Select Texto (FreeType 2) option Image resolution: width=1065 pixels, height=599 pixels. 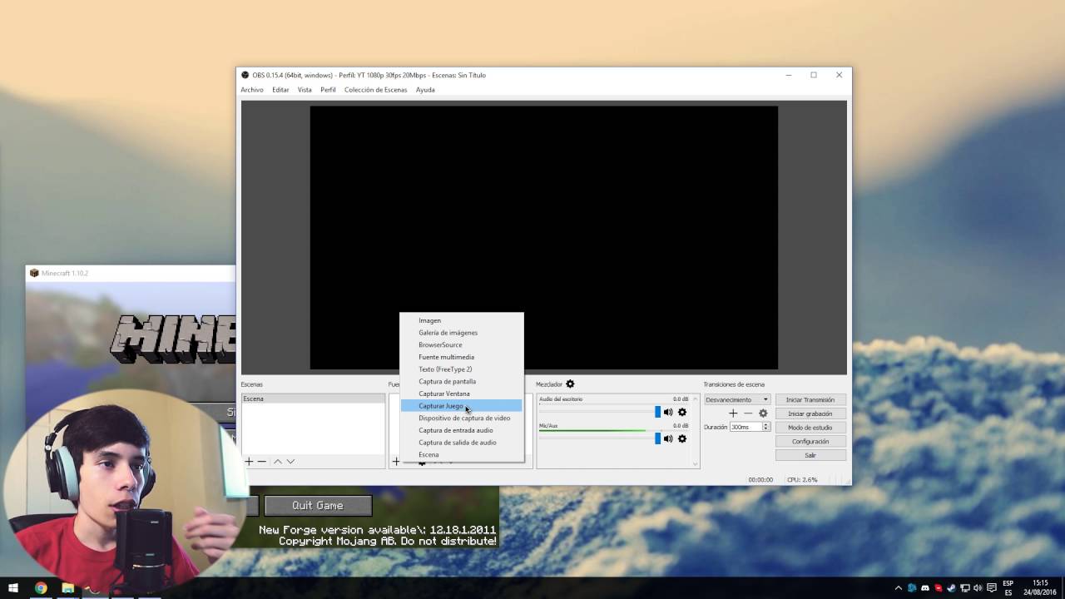click(x=462, y=369)
